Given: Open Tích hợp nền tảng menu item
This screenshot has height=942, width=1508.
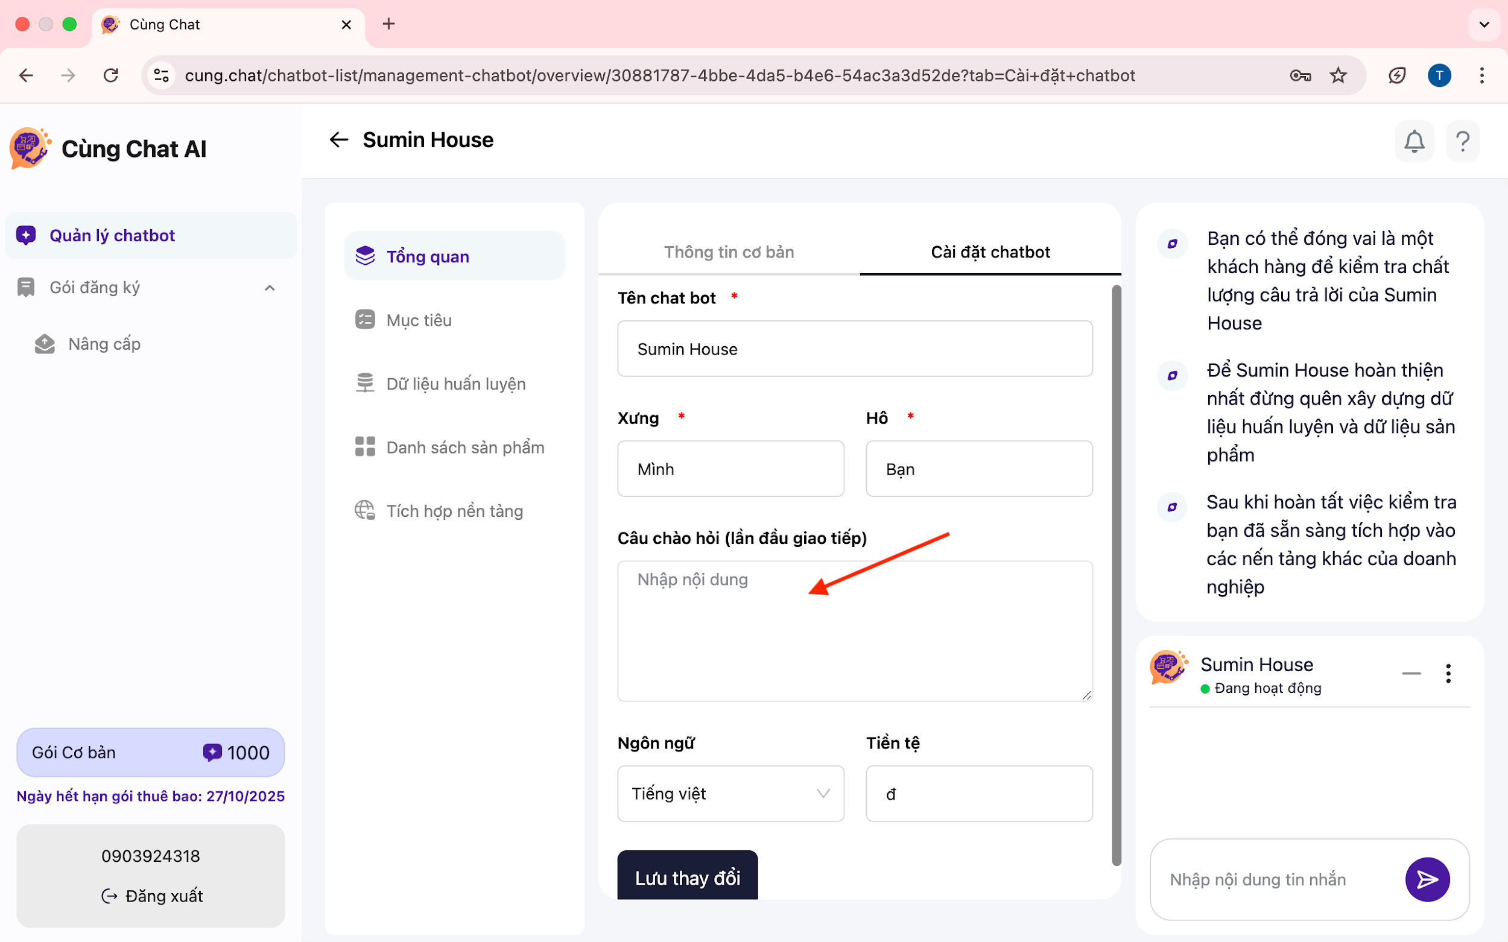Looking at the screenshot, I should click(454, 511).
